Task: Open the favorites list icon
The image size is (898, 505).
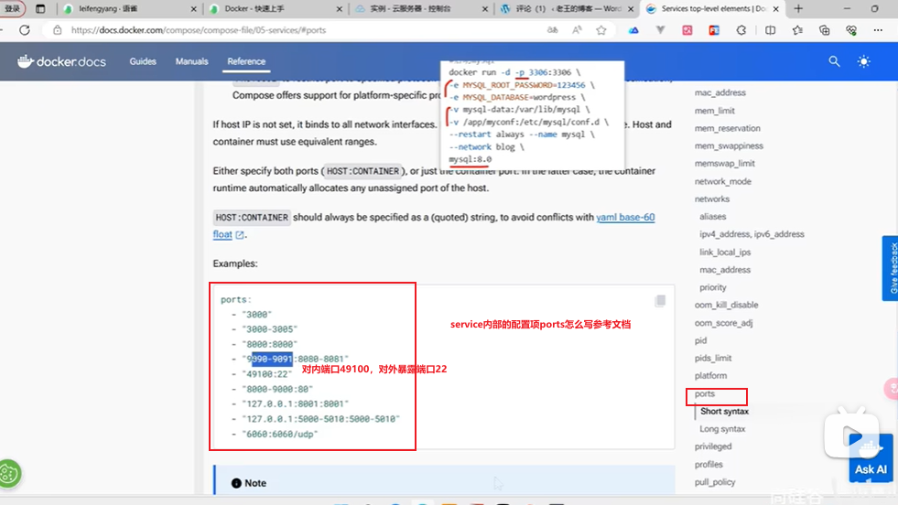Action: click(x=797, y=30)
